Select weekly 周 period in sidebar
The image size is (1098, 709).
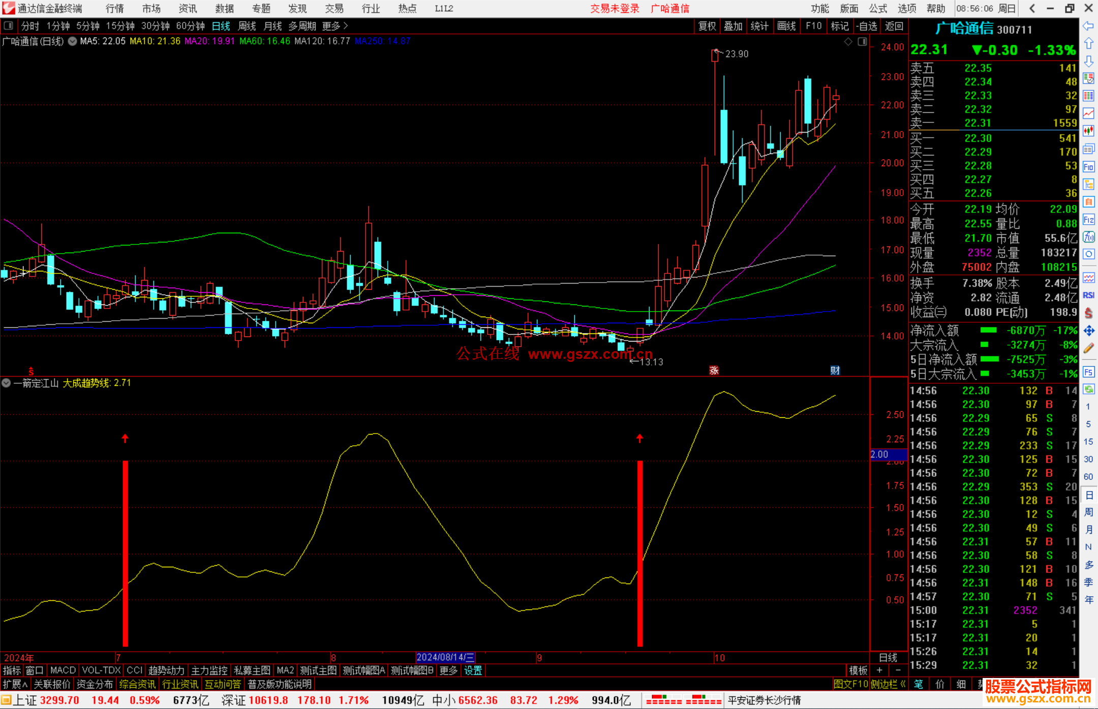(1088, 512)
